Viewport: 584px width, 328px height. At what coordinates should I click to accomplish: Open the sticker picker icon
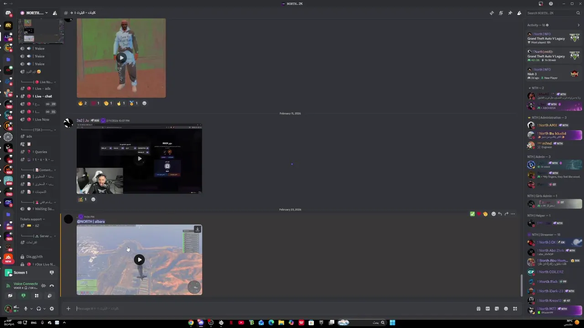click(497, 308)
